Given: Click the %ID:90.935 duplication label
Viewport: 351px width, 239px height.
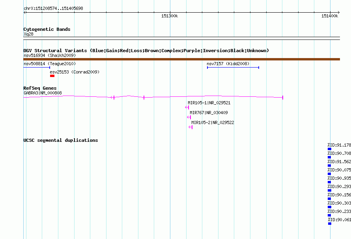Looking at the screenshot, I should [x=339, y=178].
